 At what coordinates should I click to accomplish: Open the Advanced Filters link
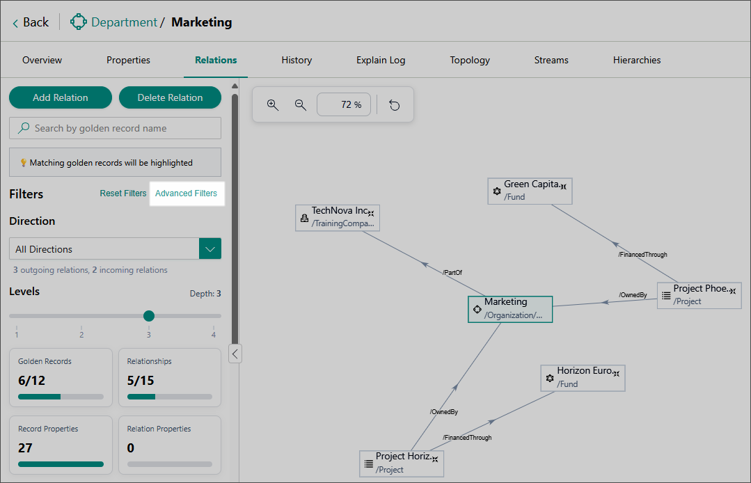click(x=186, y=193)
